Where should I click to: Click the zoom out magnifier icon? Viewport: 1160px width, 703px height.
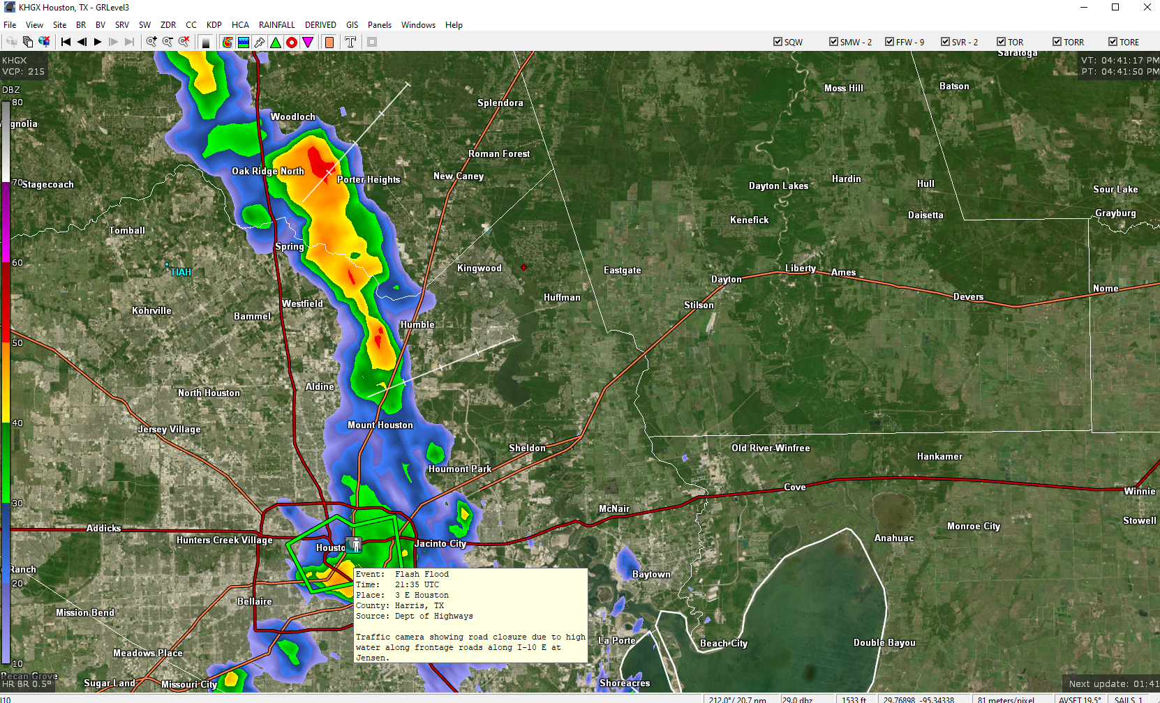168,42
